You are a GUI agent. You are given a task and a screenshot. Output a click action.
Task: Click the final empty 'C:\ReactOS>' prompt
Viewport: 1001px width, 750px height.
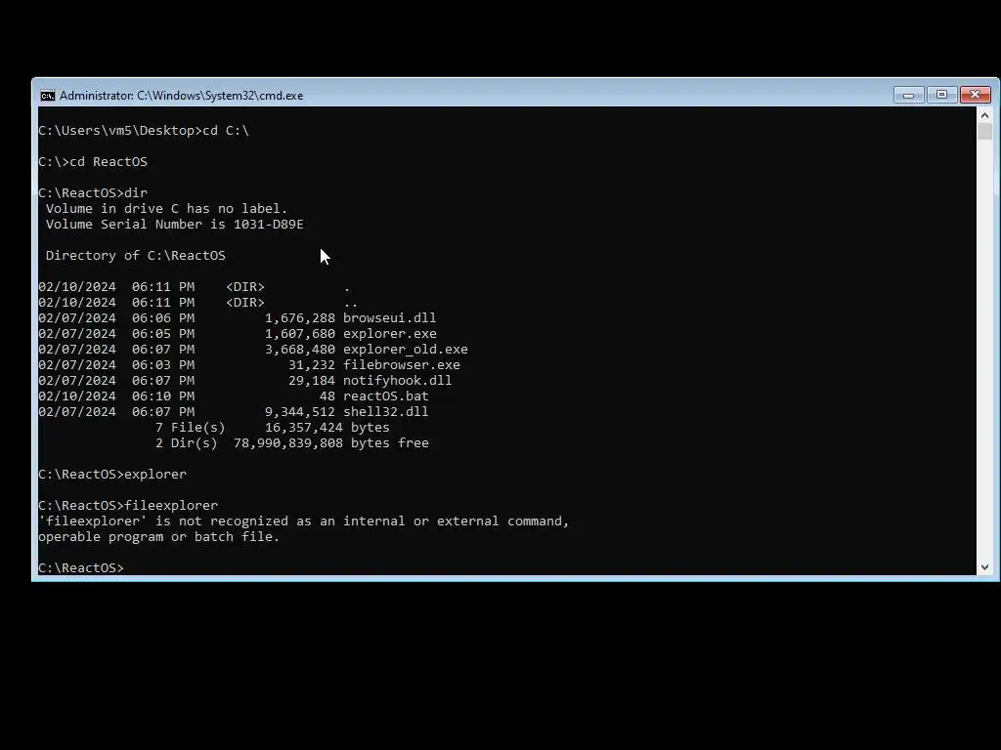(x=81, y=567)
